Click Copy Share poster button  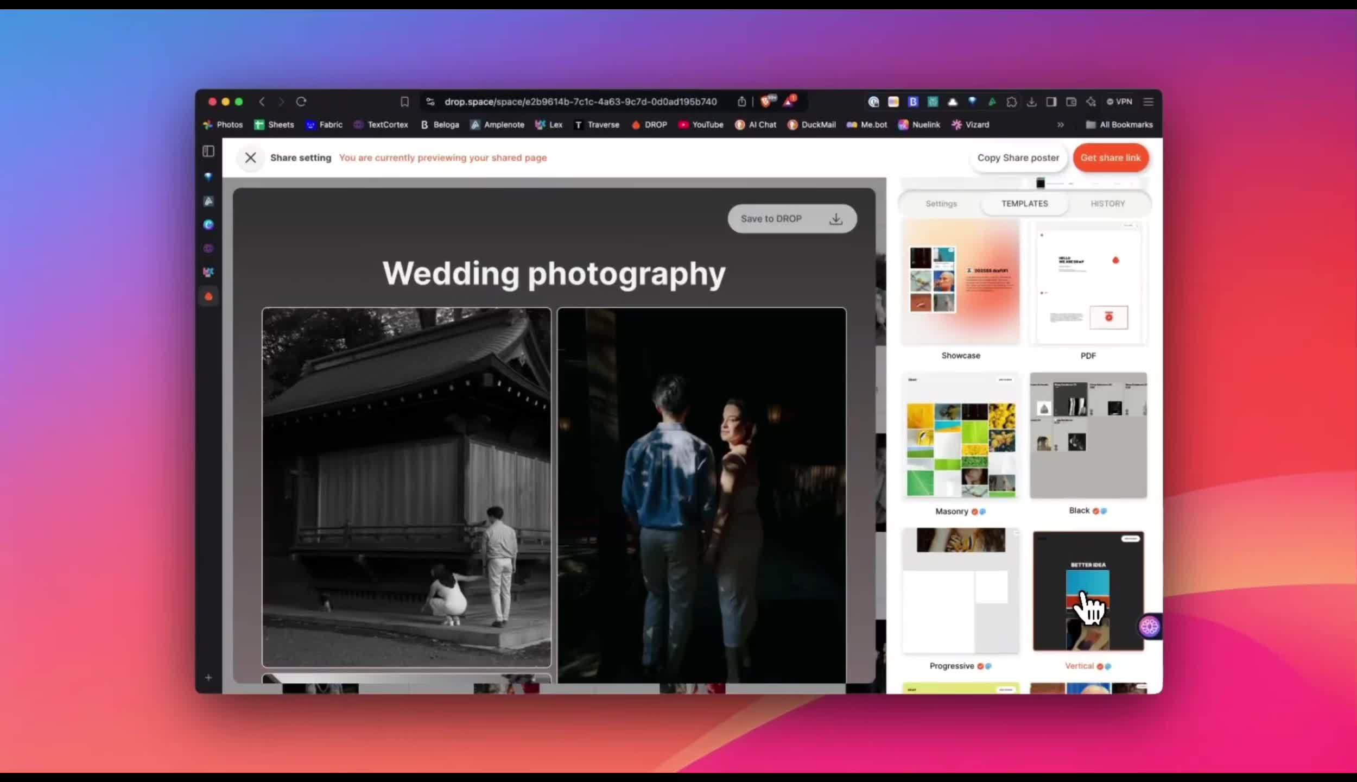point(1018,157)
